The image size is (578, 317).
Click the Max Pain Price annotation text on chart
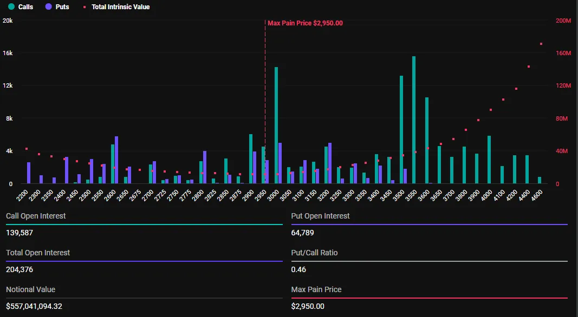pos(304,23)
